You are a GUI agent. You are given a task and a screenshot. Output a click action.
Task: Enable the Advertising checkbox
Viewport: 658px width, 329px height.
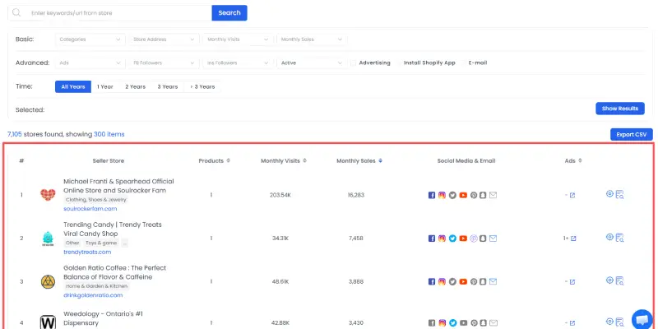tap(354, 63)
